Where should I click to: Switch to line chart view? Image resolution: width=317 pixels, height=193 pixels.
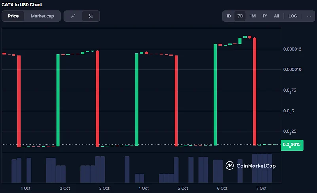[73, 16]
